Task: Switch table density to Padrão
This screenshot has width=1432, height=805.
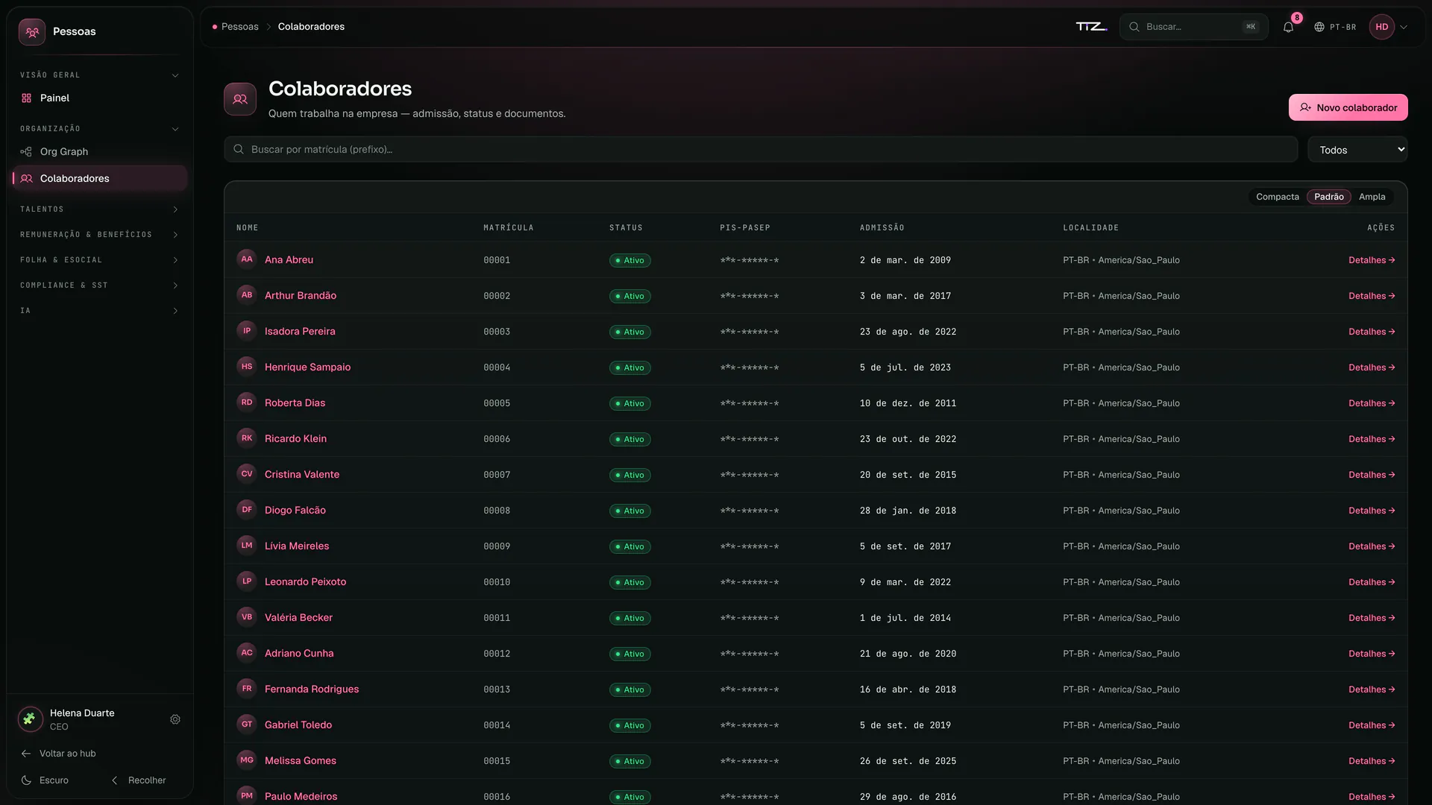Action: click(1328, 197)
